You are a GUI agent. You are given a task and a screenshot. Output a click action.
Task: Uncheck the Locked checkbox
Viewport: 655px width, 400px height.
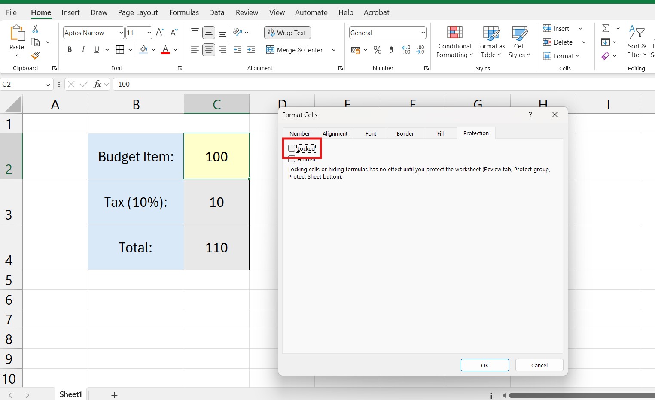(x=292, y=148)
